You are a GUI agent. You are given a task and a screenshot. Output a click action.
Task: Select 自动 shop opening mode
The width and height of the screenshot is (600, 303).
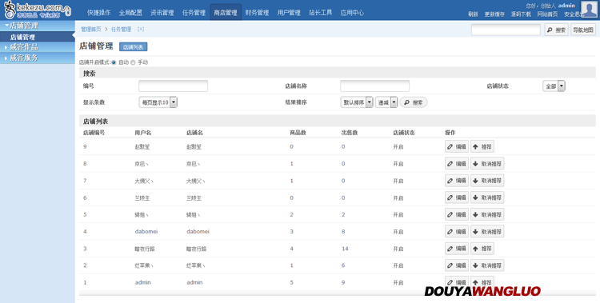pos(114,62)
